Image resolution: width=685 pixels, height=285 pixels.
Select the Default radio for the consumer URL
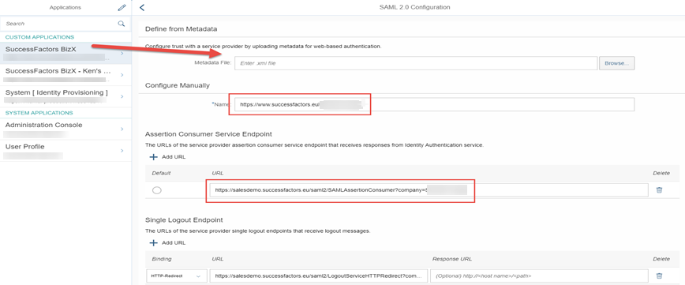pyautogui.click(x=157, y=190)
